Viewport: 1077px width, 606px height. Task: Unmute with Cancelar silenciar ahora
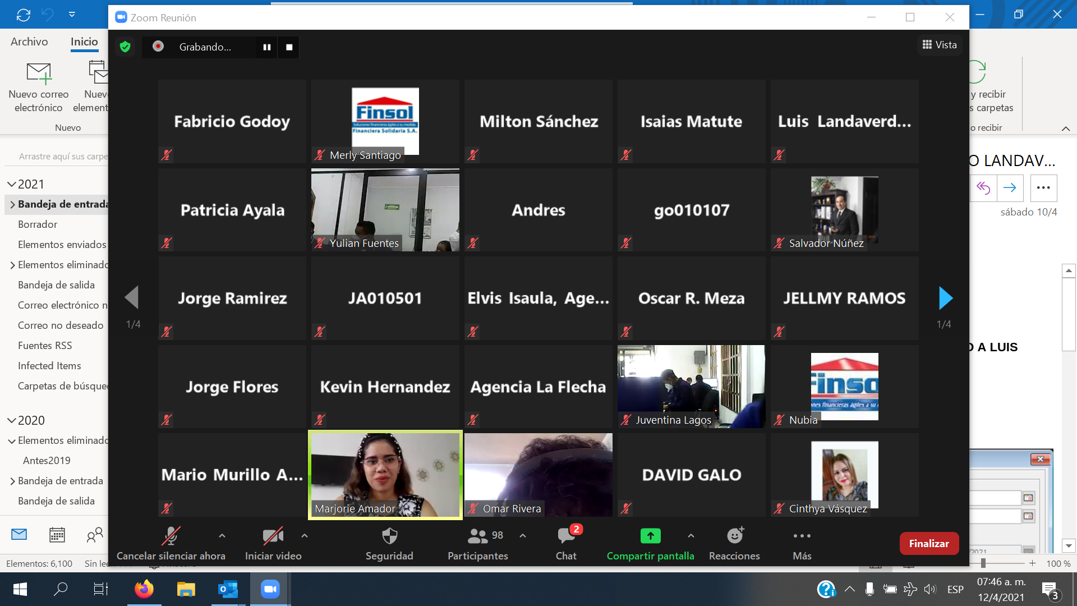pos(171,536)
